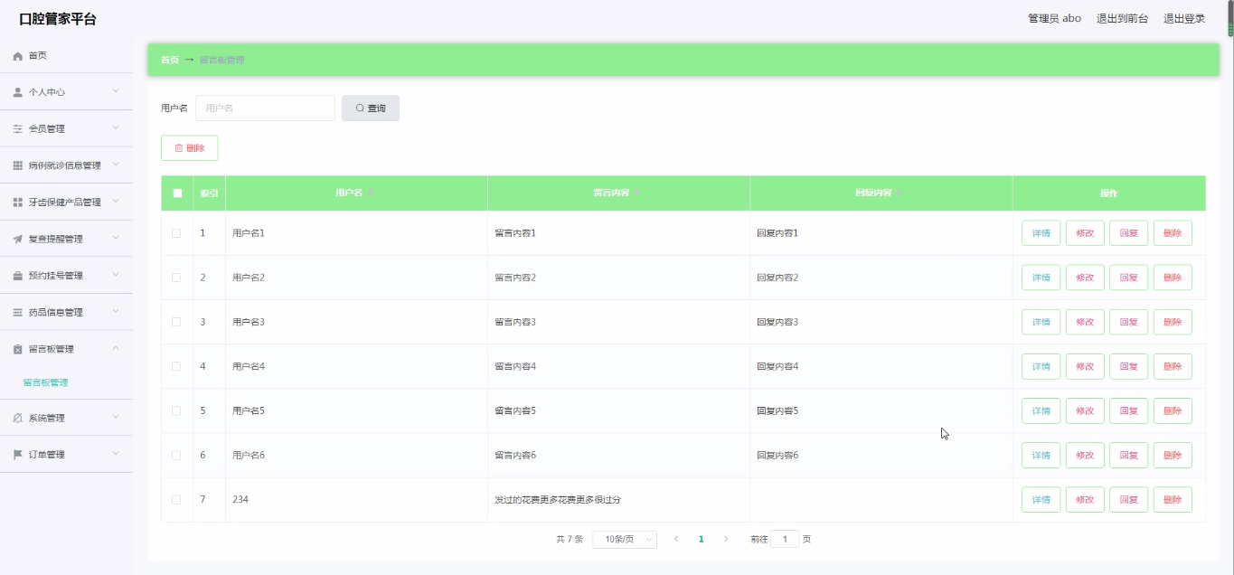Check the checkbox for row 用户名1

click(x=176, y=233)
